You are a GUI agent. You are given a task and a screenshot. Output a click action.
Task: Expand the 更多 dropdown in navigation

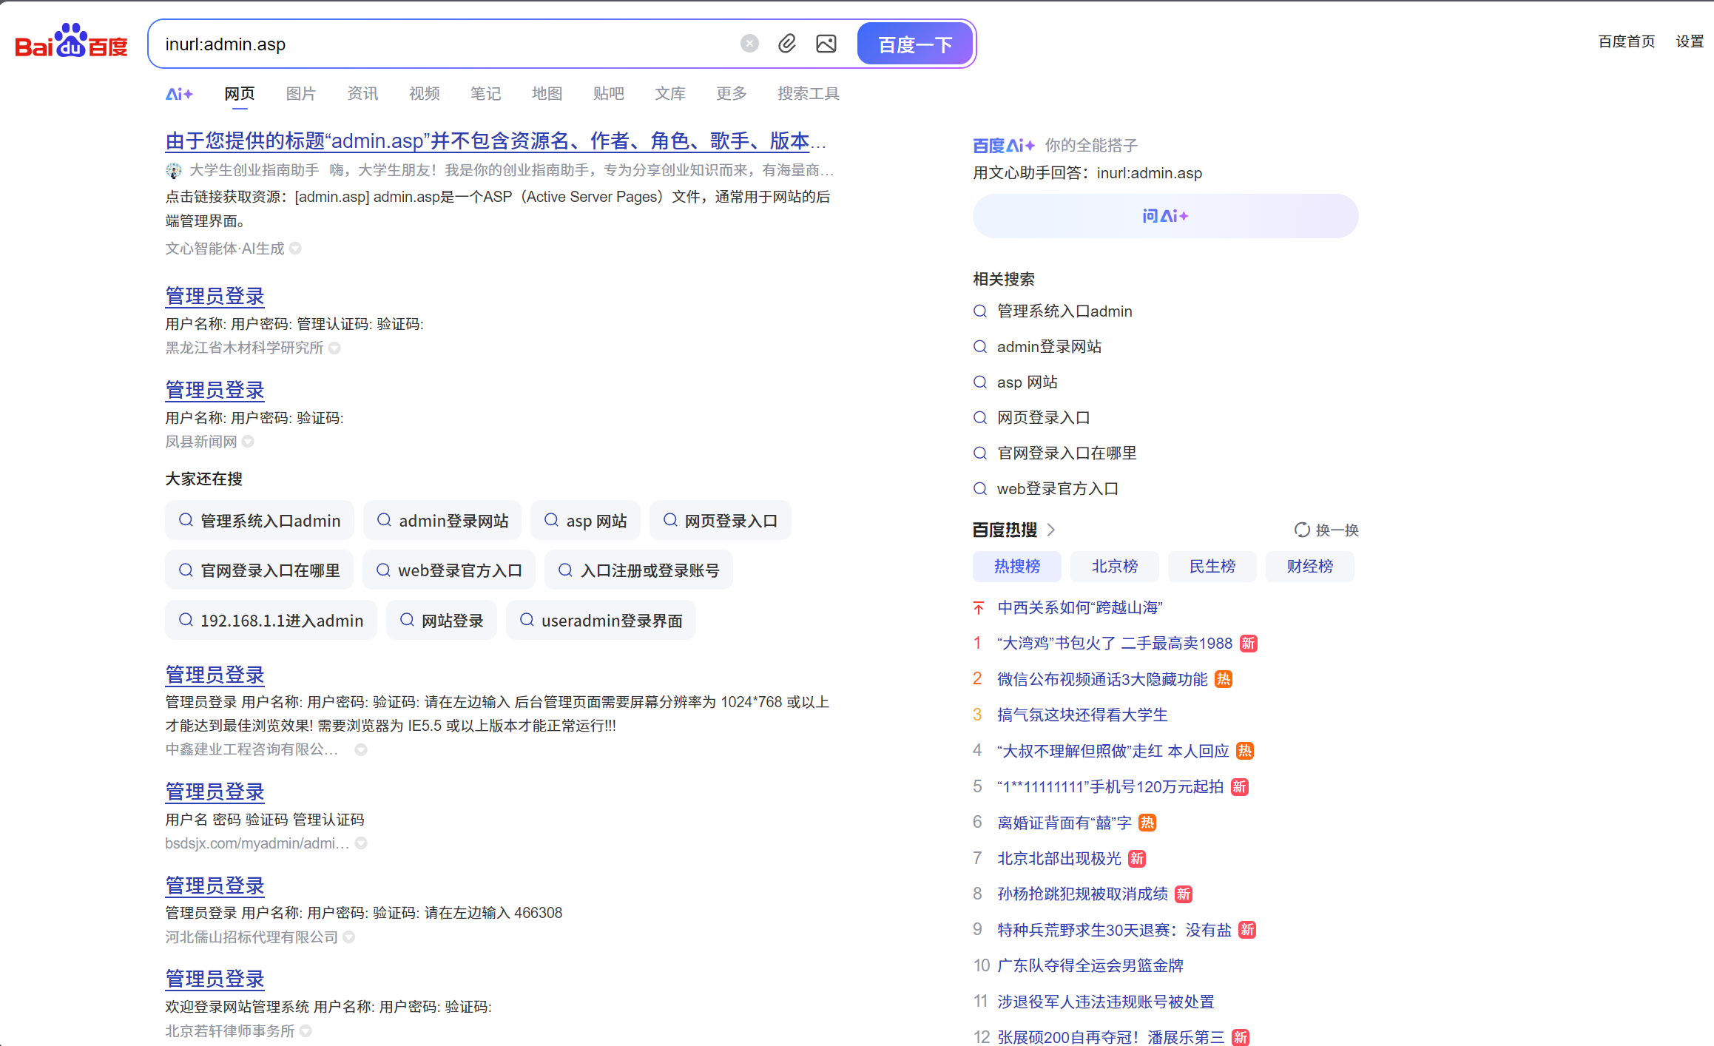pos(730,93)
